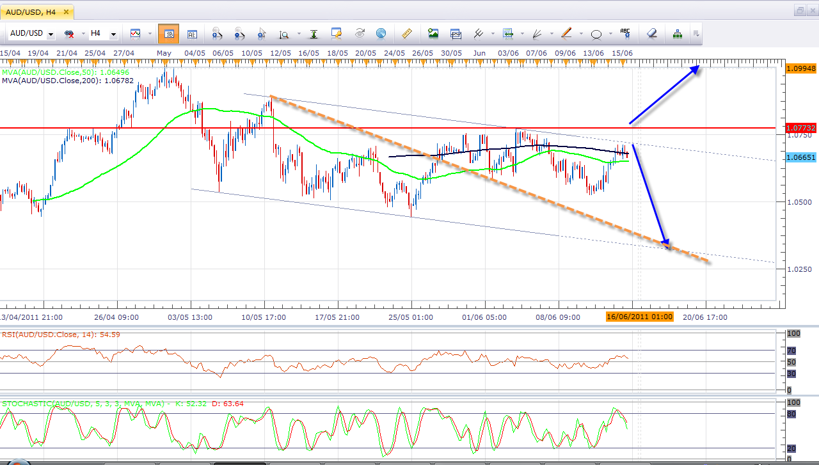819x465 pixels.
Task: Click the orange 1.09948 price label
Action: point(801,68)
